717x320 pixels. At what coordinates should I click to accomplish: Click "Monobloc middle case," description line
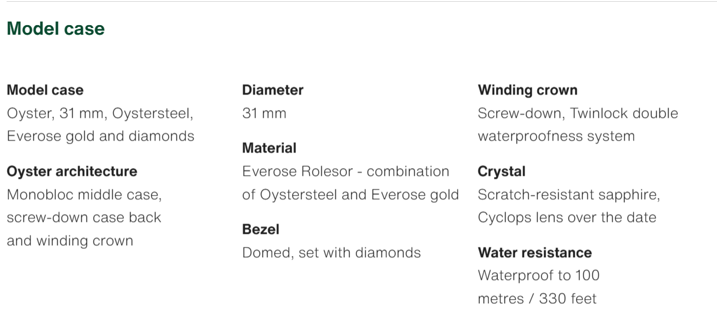(84, 194)
